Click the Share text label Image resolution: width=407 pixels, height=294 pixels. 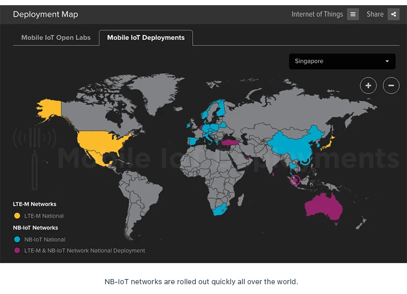click(375, 14)
